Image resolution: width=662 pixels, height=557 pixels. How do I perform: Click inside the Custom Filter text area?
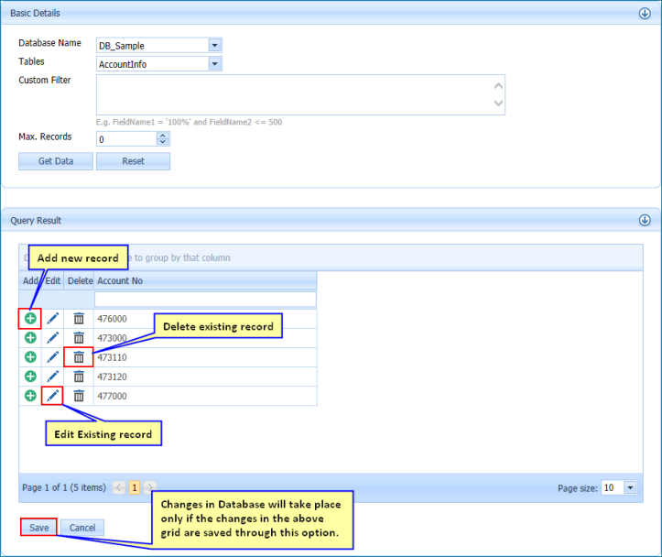point(300,95)
